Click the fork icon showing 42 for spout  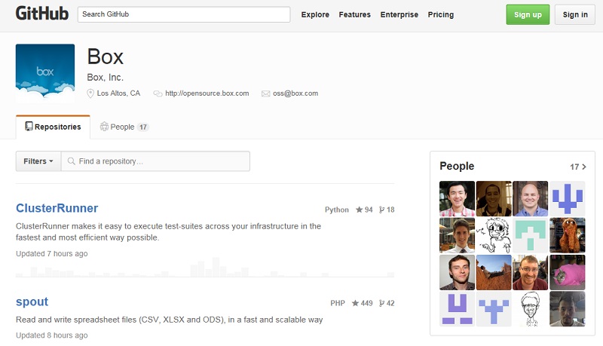point(381,303)
